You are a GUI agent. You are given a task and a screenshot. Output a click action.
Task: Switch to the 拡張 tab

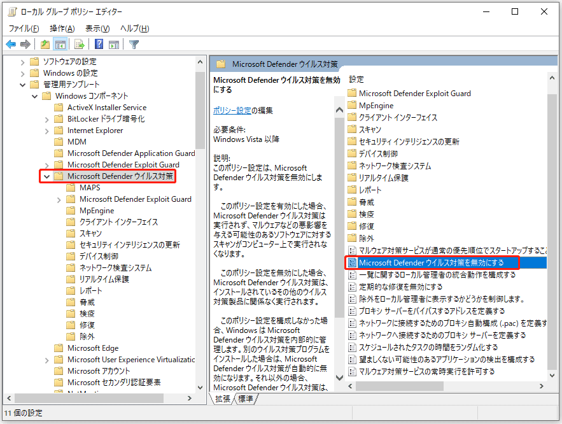[223, 399]
